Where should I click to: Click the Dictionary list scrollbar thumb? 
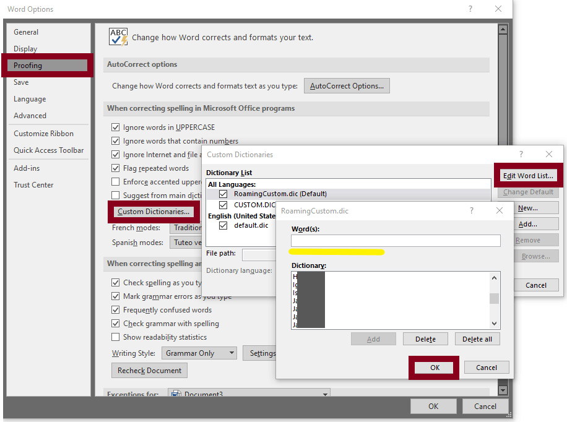pyautogui.click(x=495, y=298)
